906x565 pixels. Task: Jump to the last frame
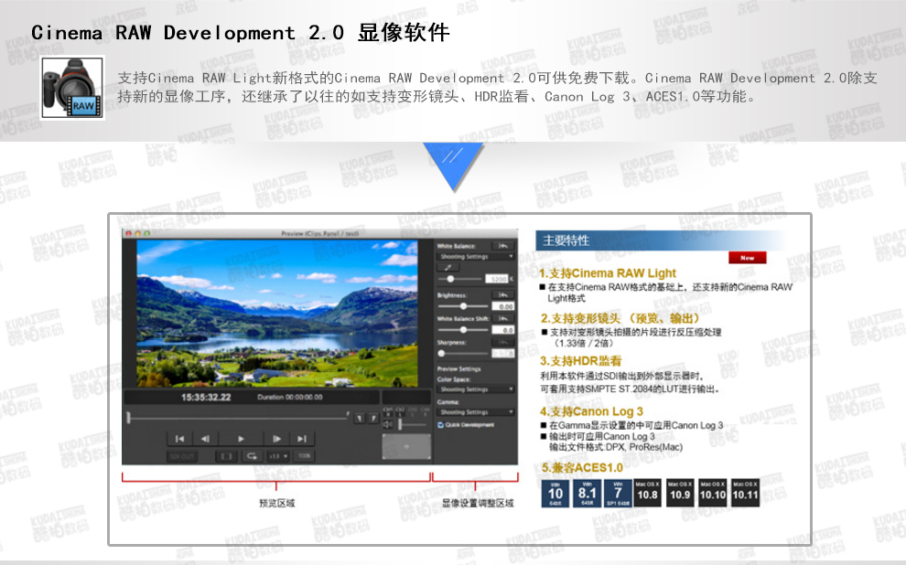tap(302, 439)
